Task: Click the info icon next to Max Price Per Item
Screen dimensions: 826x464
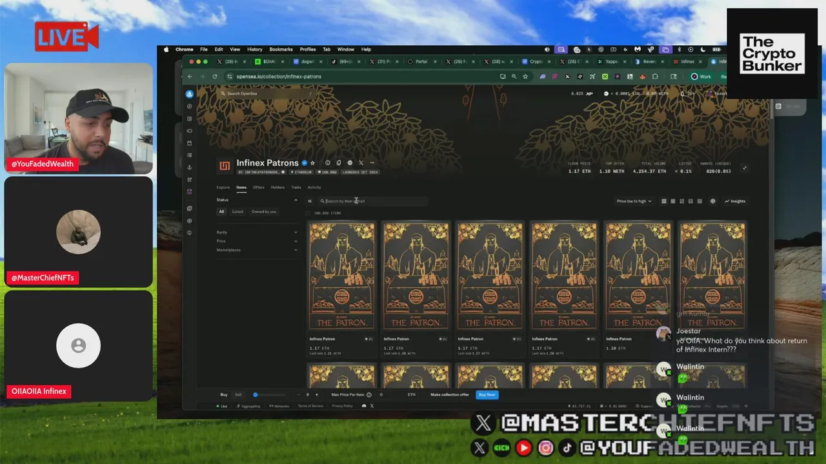Action: coord(369,394)
